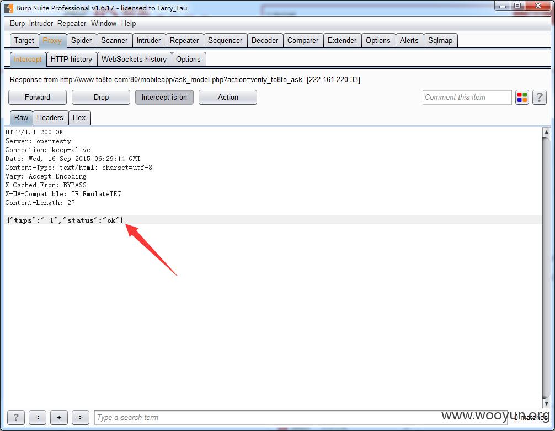The height and width of the screenshot is (431, 555).
Task: Click the Forward button
Action: [38, 97]
